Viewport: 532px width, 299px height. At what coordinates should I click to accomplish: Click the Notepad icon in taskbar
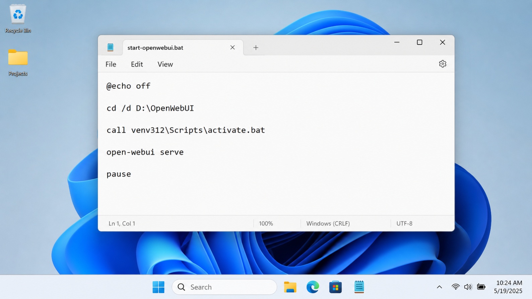click(359, 287)
